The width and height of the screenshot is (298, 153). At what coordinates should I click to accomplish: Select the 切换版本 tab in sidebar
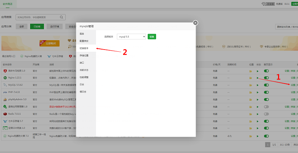click(x=84, y=48)
